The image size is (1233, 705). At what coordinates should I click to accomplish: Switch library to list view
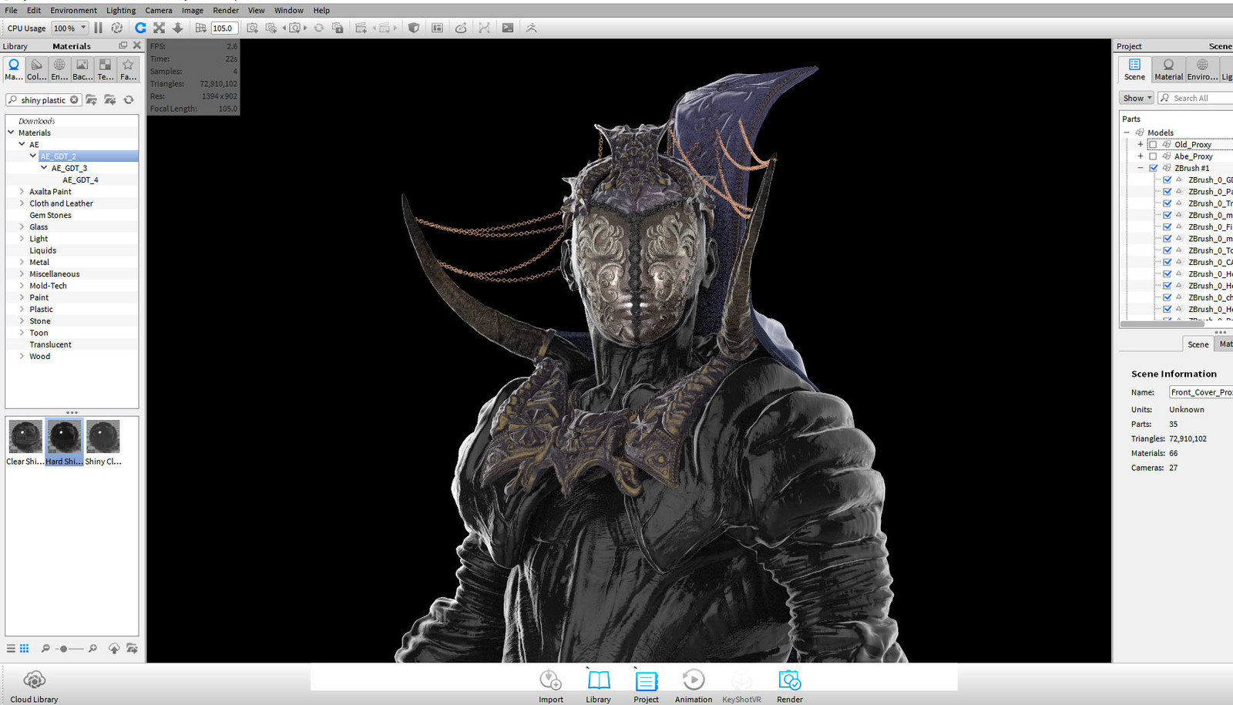[x=11, y=649]
